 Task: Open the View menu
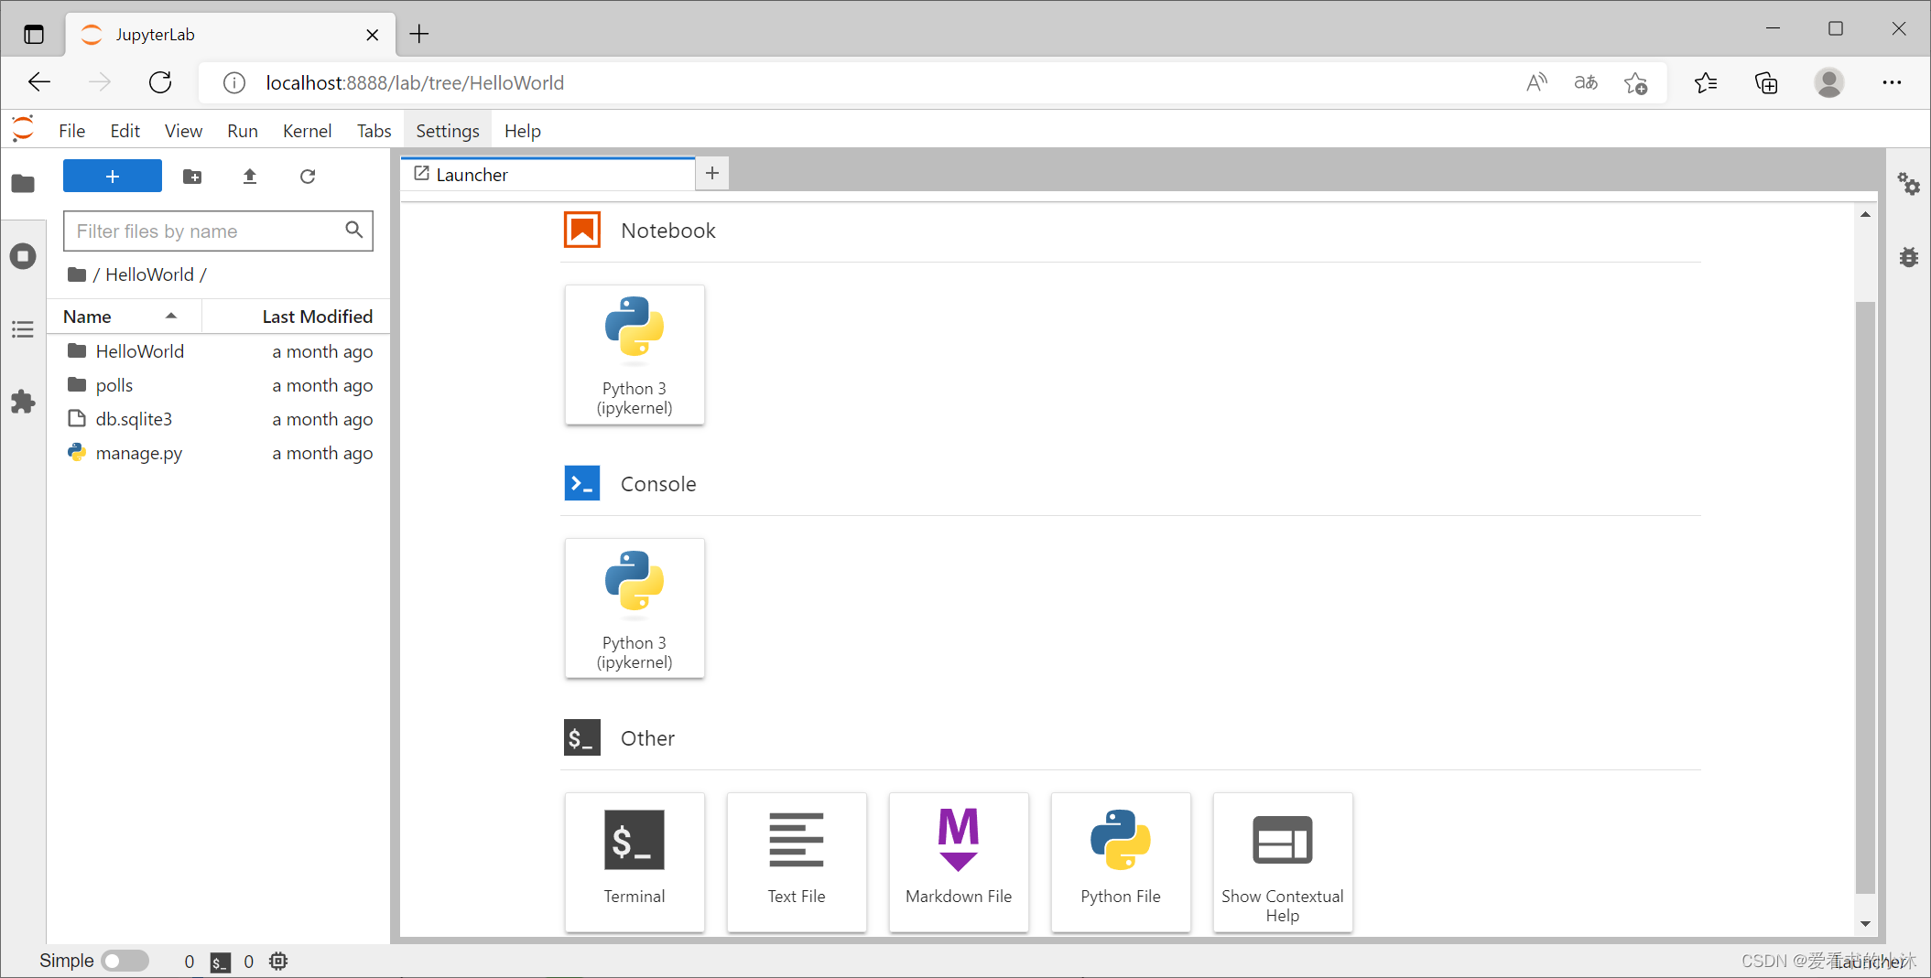(x=183, y=131)
